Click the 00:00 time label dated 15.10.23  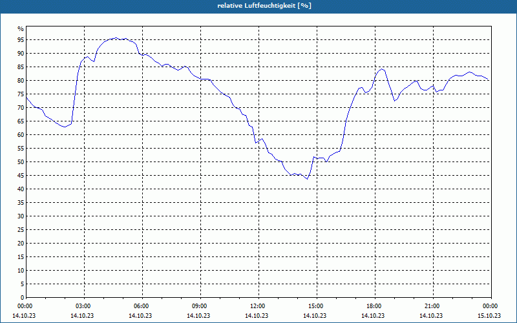click(491, 306)
